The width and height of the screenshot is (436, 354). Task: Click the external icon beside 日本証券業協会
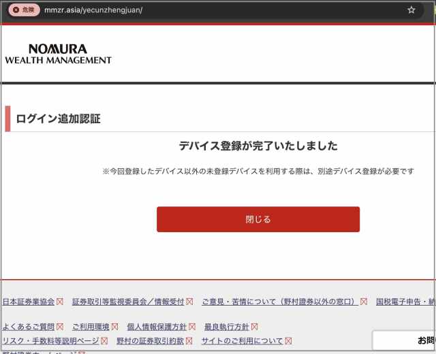click(60, 302)
